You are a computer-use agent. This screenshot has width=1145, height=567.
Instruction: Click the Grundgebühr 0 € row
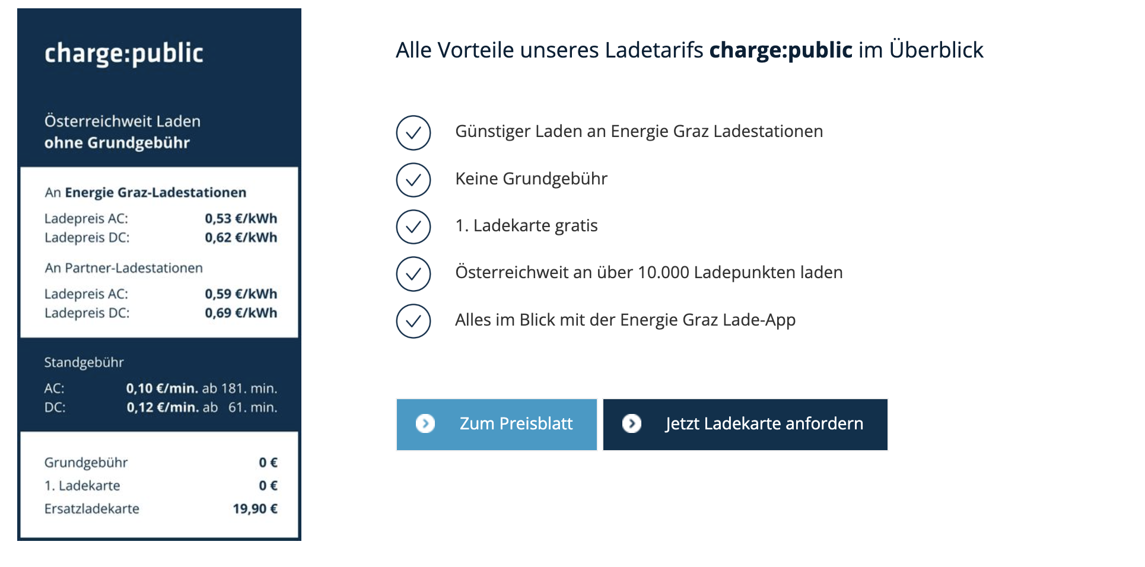(x=160, y=462)
